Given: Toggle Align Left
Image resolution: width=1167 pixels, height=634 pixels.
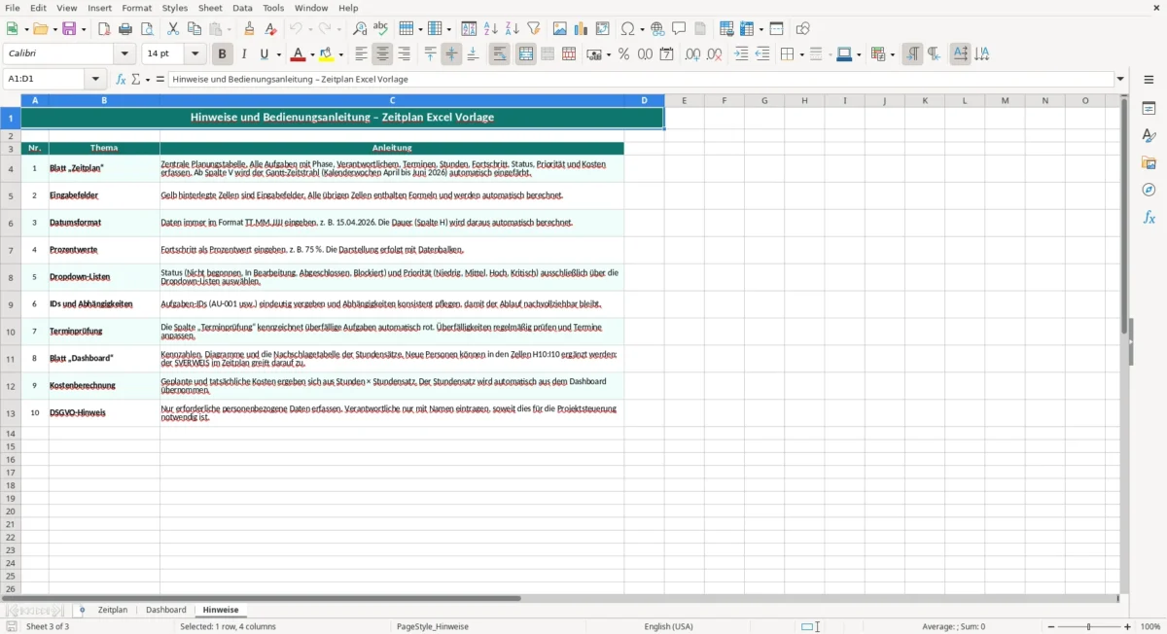Looking at the screenshot, I should coord(361,54).
